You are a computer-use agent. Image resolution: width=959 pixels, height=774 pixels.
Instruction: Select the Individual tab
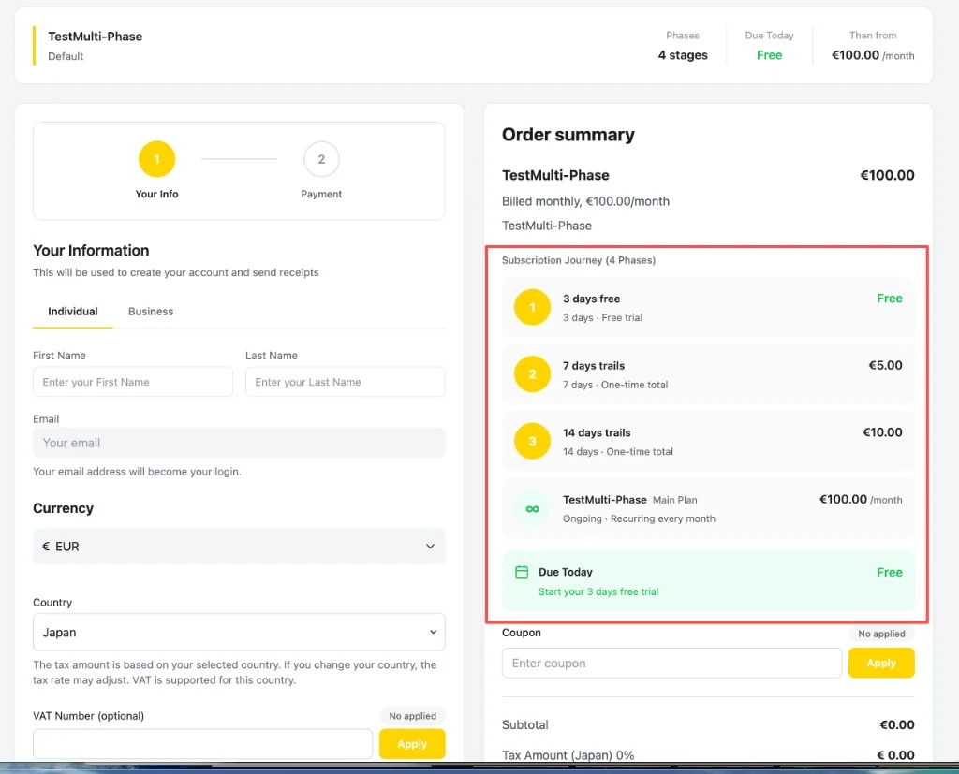pos(73,311)
